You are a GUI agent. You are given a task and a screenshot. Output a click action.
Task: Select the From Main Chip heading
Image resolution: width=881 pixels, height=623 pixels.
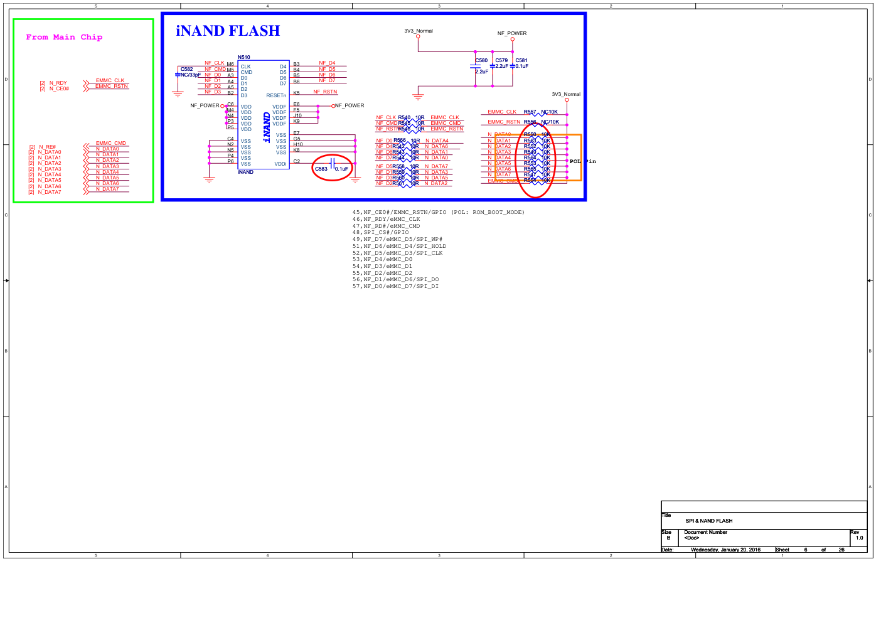click(x=64, y=37)
